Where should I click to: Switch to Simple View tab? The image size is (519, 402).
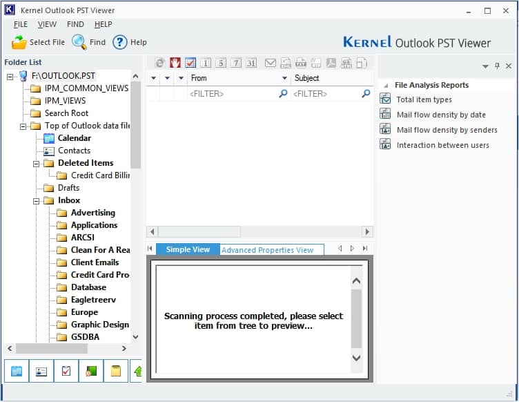188,249
